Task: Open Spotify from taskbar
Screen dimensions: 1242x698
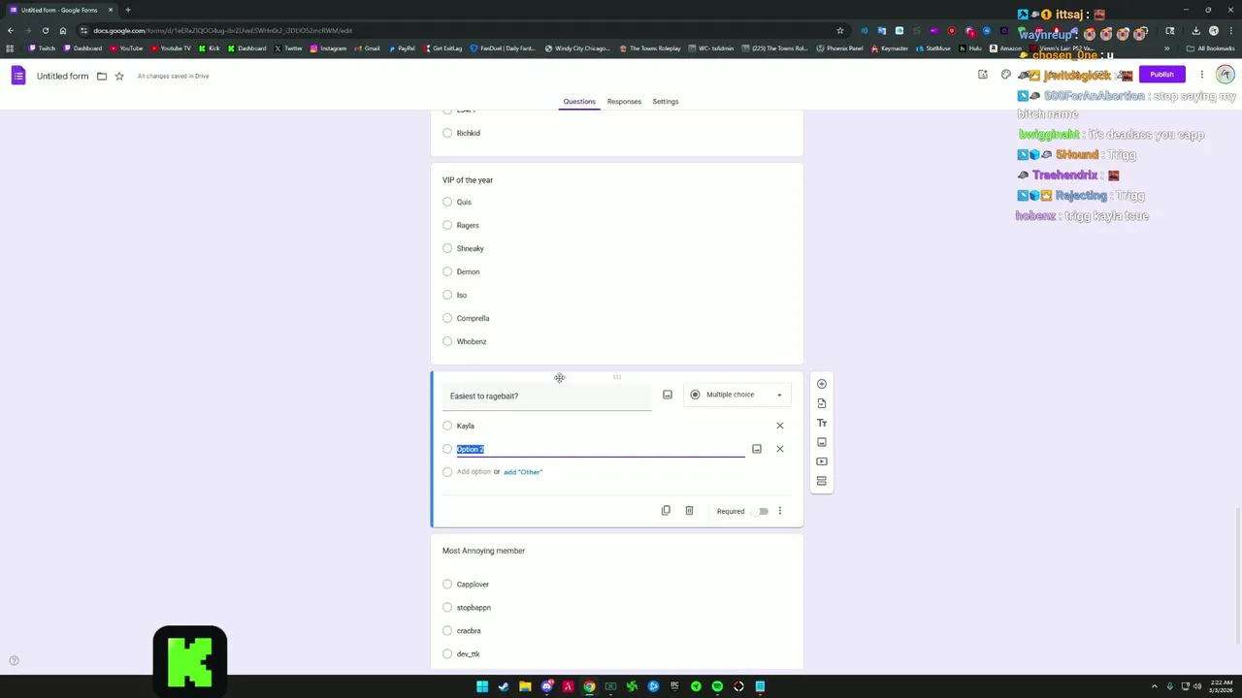Action: point(717,686)
